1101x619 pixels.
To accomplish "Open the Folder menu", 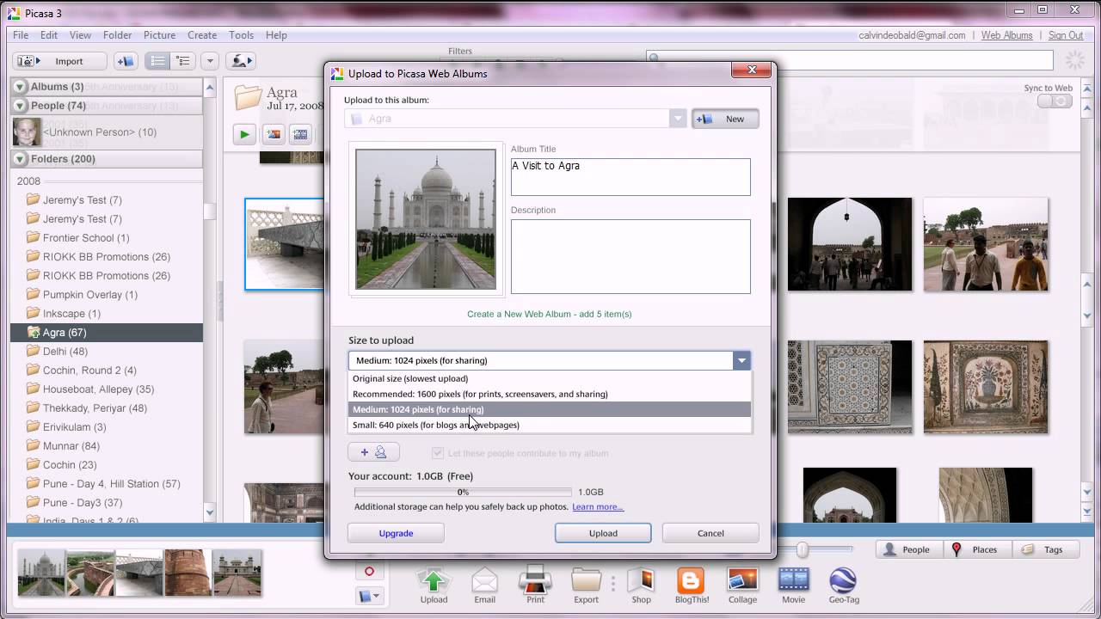I will [x=117, y=35].
